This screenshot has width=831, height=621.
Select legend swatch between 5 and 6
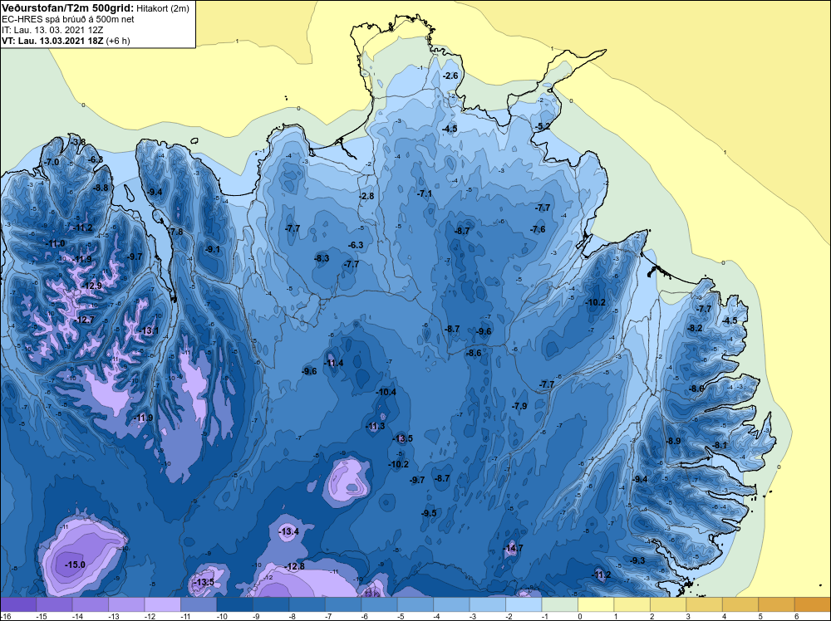(776, 604)
